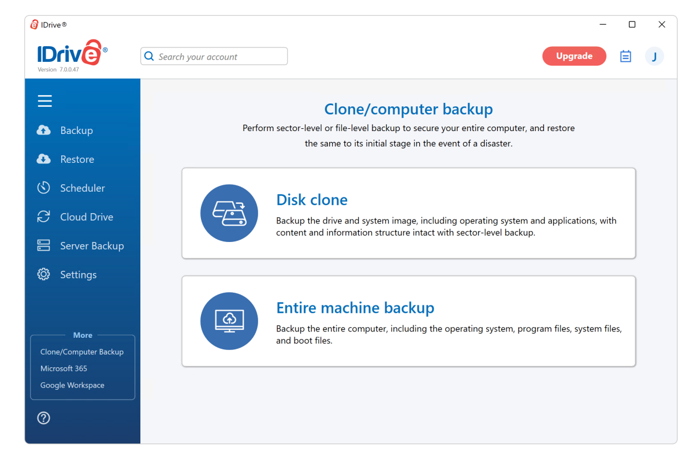This screenshot has width=693, height=466.
Task: Open the Server Backup label
Action: point(92,246)
